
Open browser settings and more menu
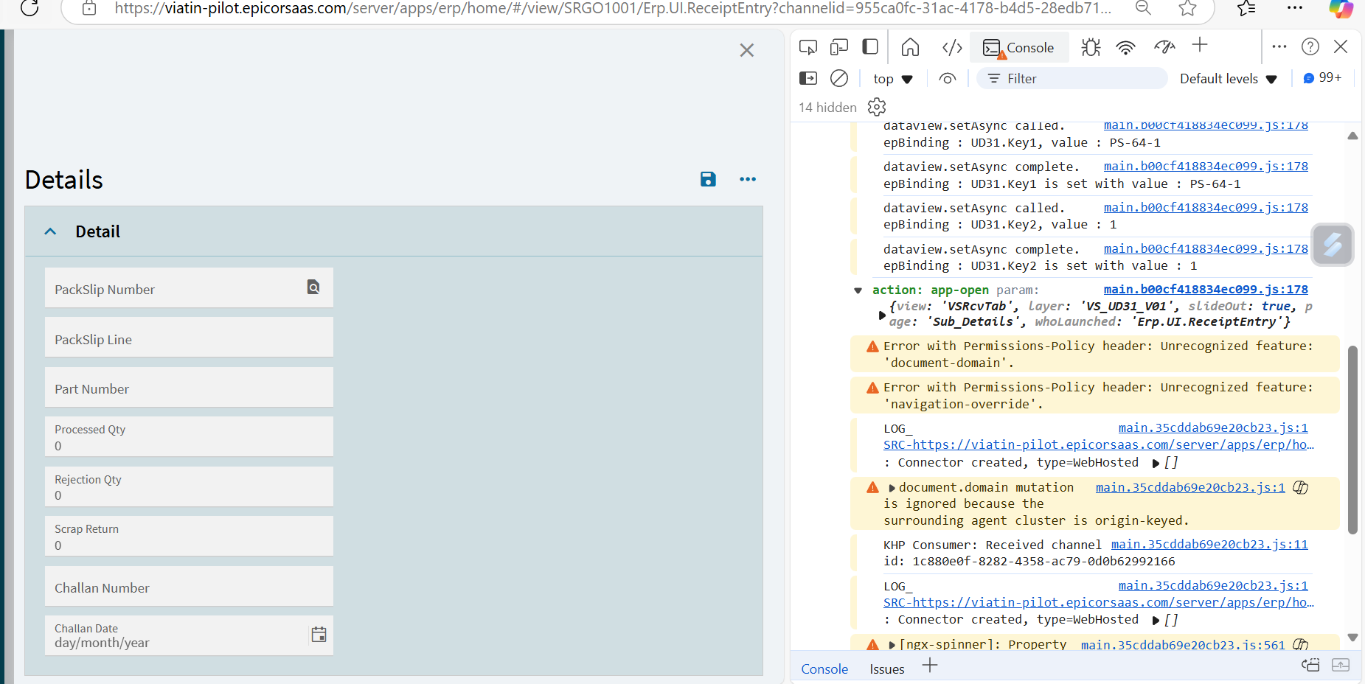click(x=1295, y=8)
